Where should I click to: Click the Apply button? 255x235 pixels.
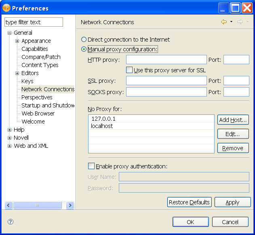232,202
